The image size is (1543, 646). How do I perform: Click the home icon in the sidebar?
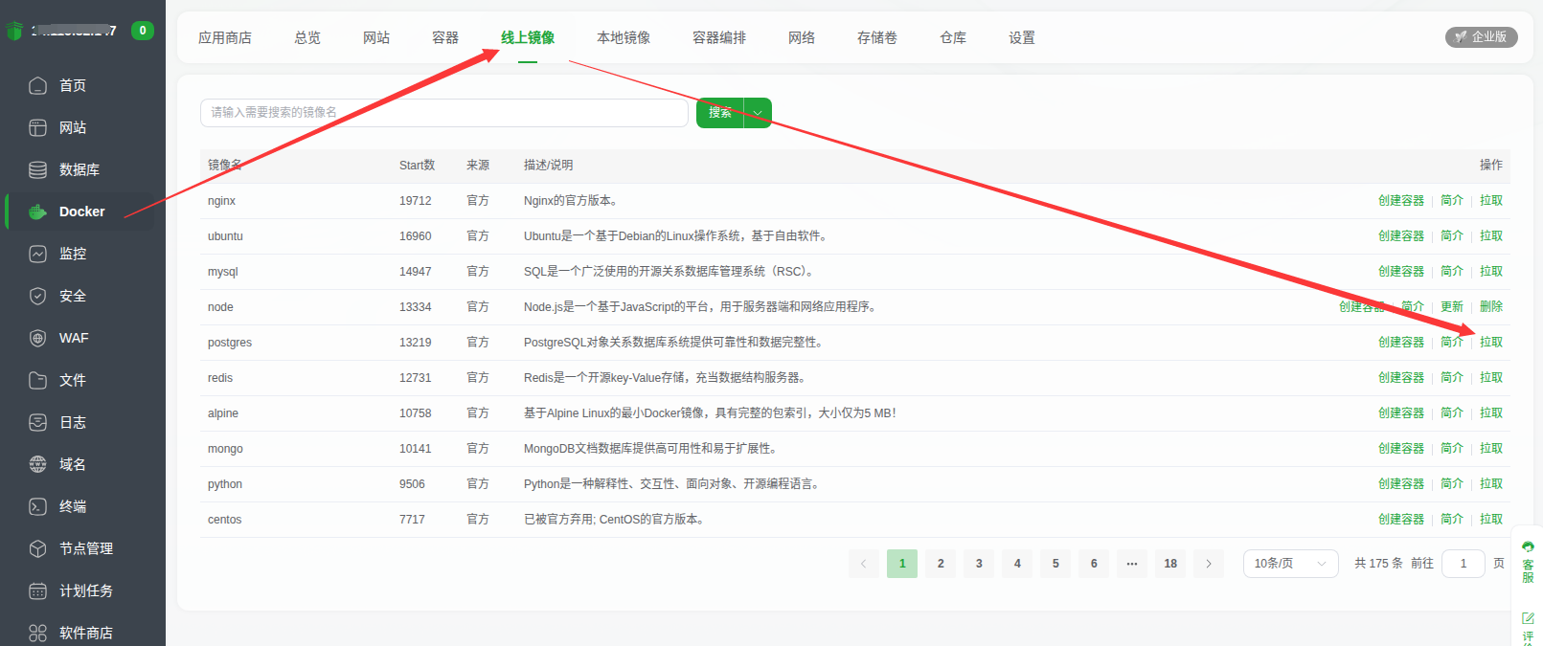37,86
